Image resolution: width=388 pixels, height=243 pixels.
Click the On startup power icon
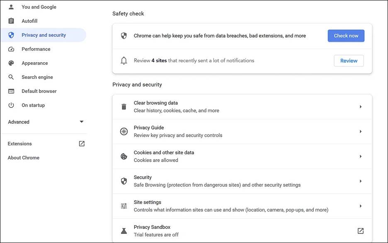pos(11,105)
